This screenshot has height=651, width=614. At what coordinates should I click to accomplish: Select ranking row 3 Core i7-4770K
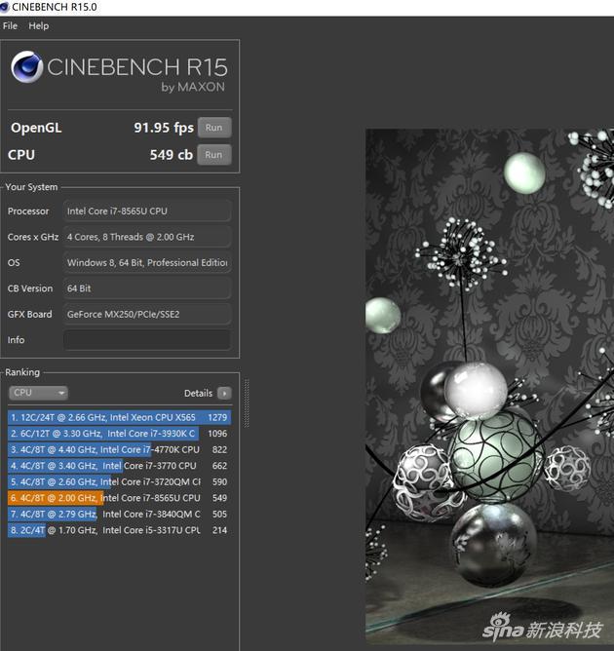click(x=119, y=449)
